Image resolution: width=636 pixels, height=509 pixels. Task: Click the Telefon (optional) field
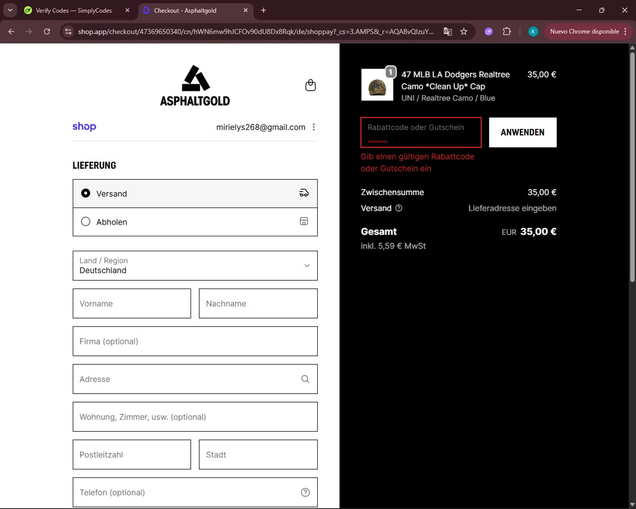click(195, 492)
